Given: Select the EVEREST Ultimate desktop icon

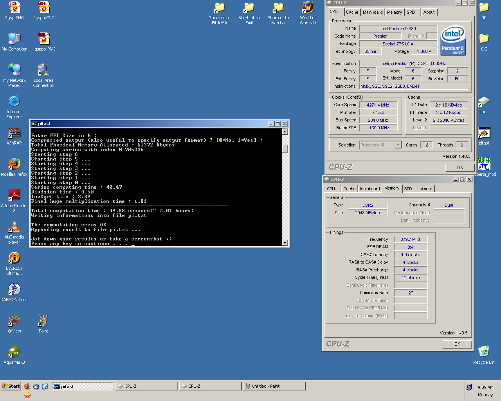Looking at the screenshot, I should click(14, 264).
